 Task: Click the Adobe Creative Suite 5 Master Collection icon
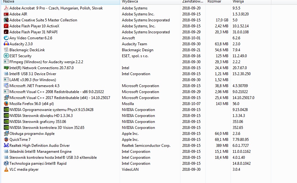pyautogui.click(x=6, y=20)
